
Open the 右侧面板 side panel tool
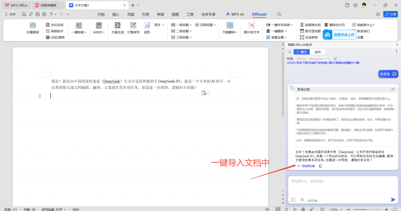[x=33, y=28]
